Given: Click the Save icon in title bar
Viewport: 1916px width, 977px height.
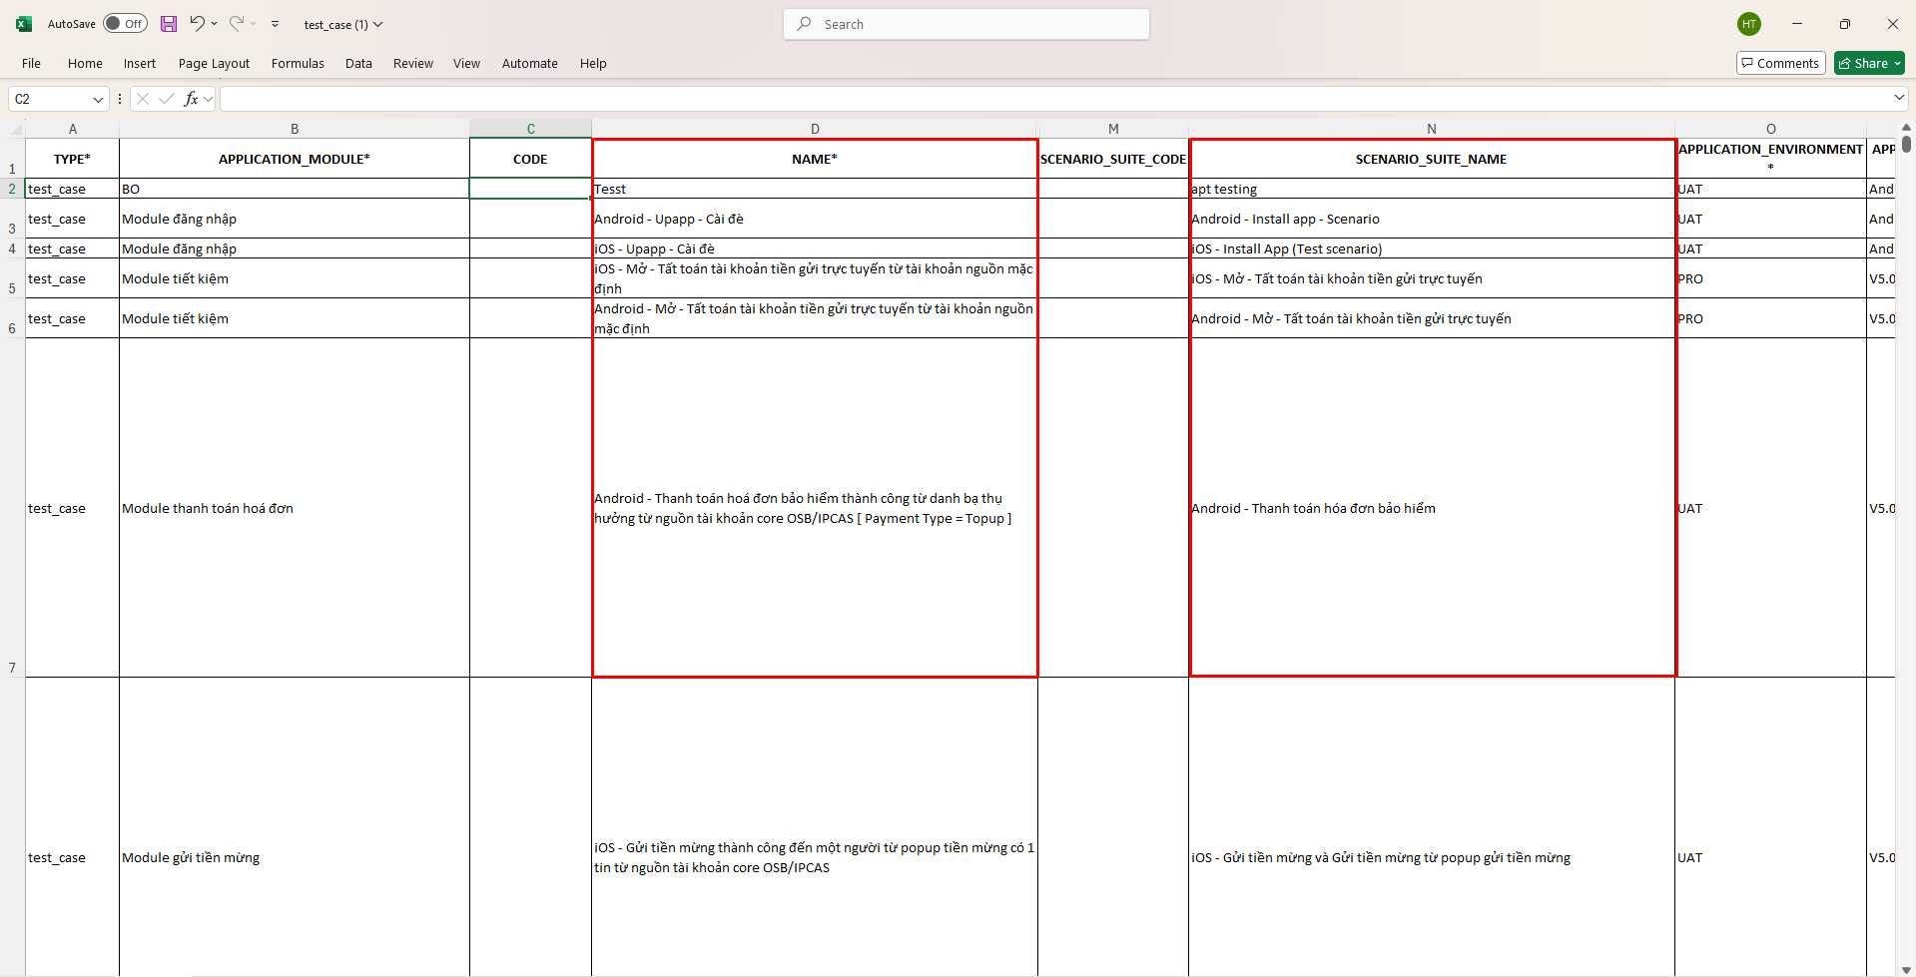Looking at the screenshot, I should (x=169, y=24).
